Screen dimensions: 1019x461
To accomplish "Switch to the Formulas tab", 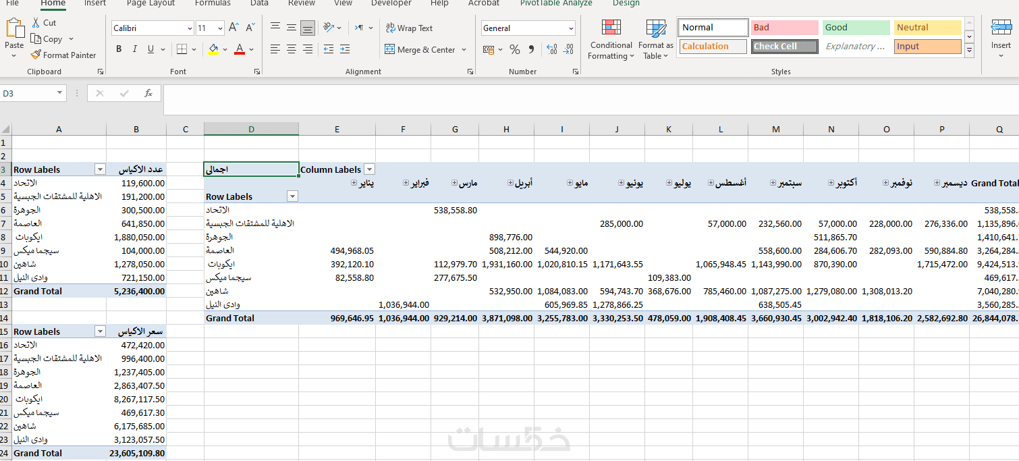I will (213, 3).
